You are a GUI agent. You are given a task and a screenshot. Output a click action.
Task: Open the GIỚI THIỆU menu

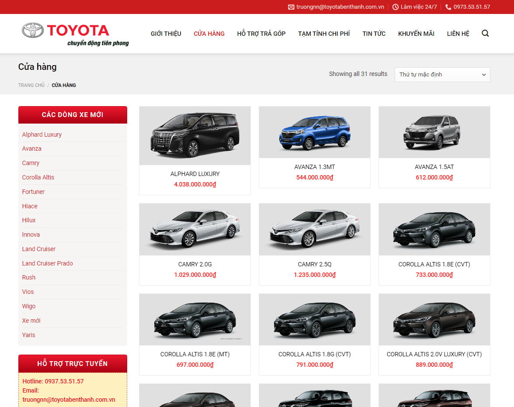[x=166, y=34]
